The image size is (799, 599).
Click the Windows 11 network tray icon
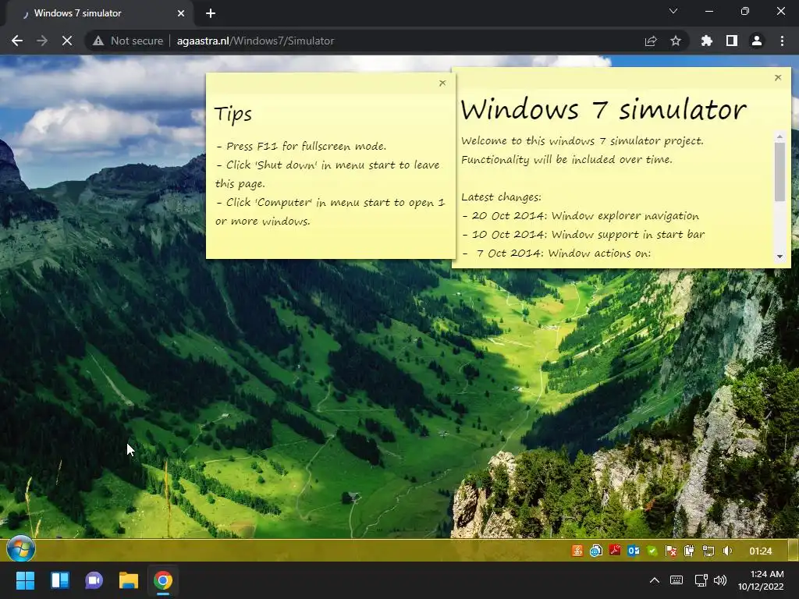(x=701, y=580)
